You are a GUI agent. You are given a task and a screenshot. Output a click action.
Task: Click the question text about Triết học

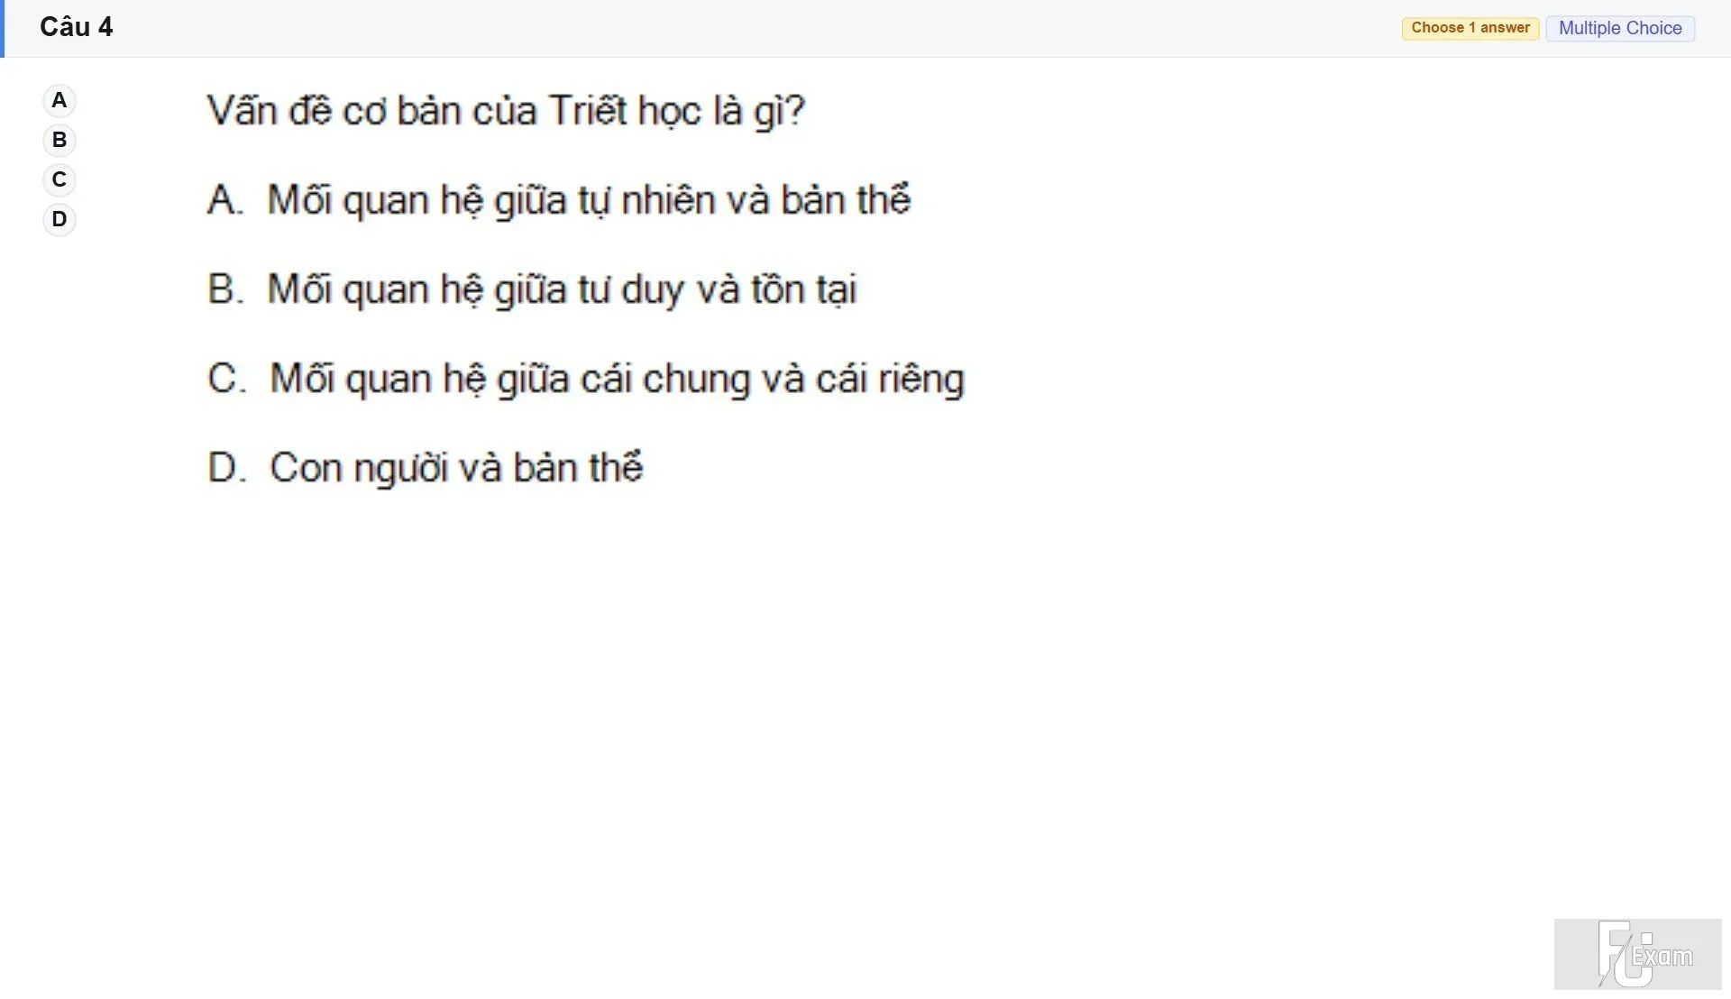pos(506,111)
